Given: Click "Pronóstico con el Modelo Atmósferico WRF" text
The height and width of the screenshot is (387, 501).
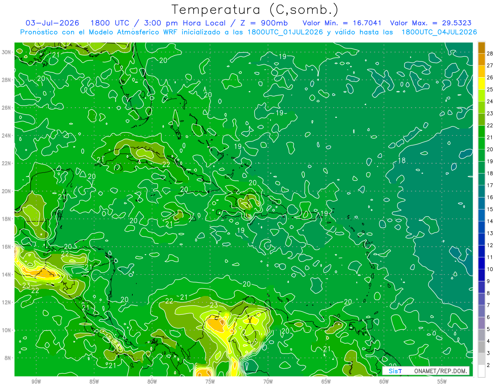Looking at the screenshot, I should (x=99, y=32).
